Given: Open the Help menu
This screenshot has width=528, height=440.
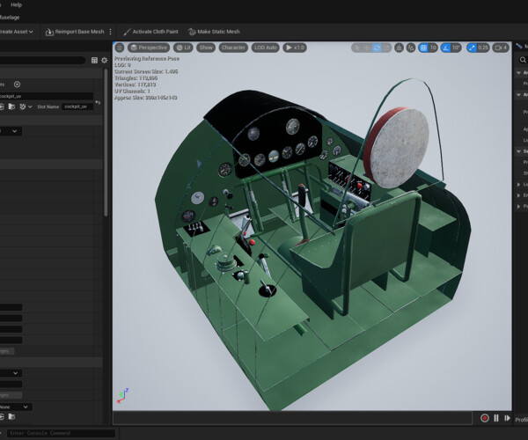Looking at the screenshot, I should click(16, 4).
